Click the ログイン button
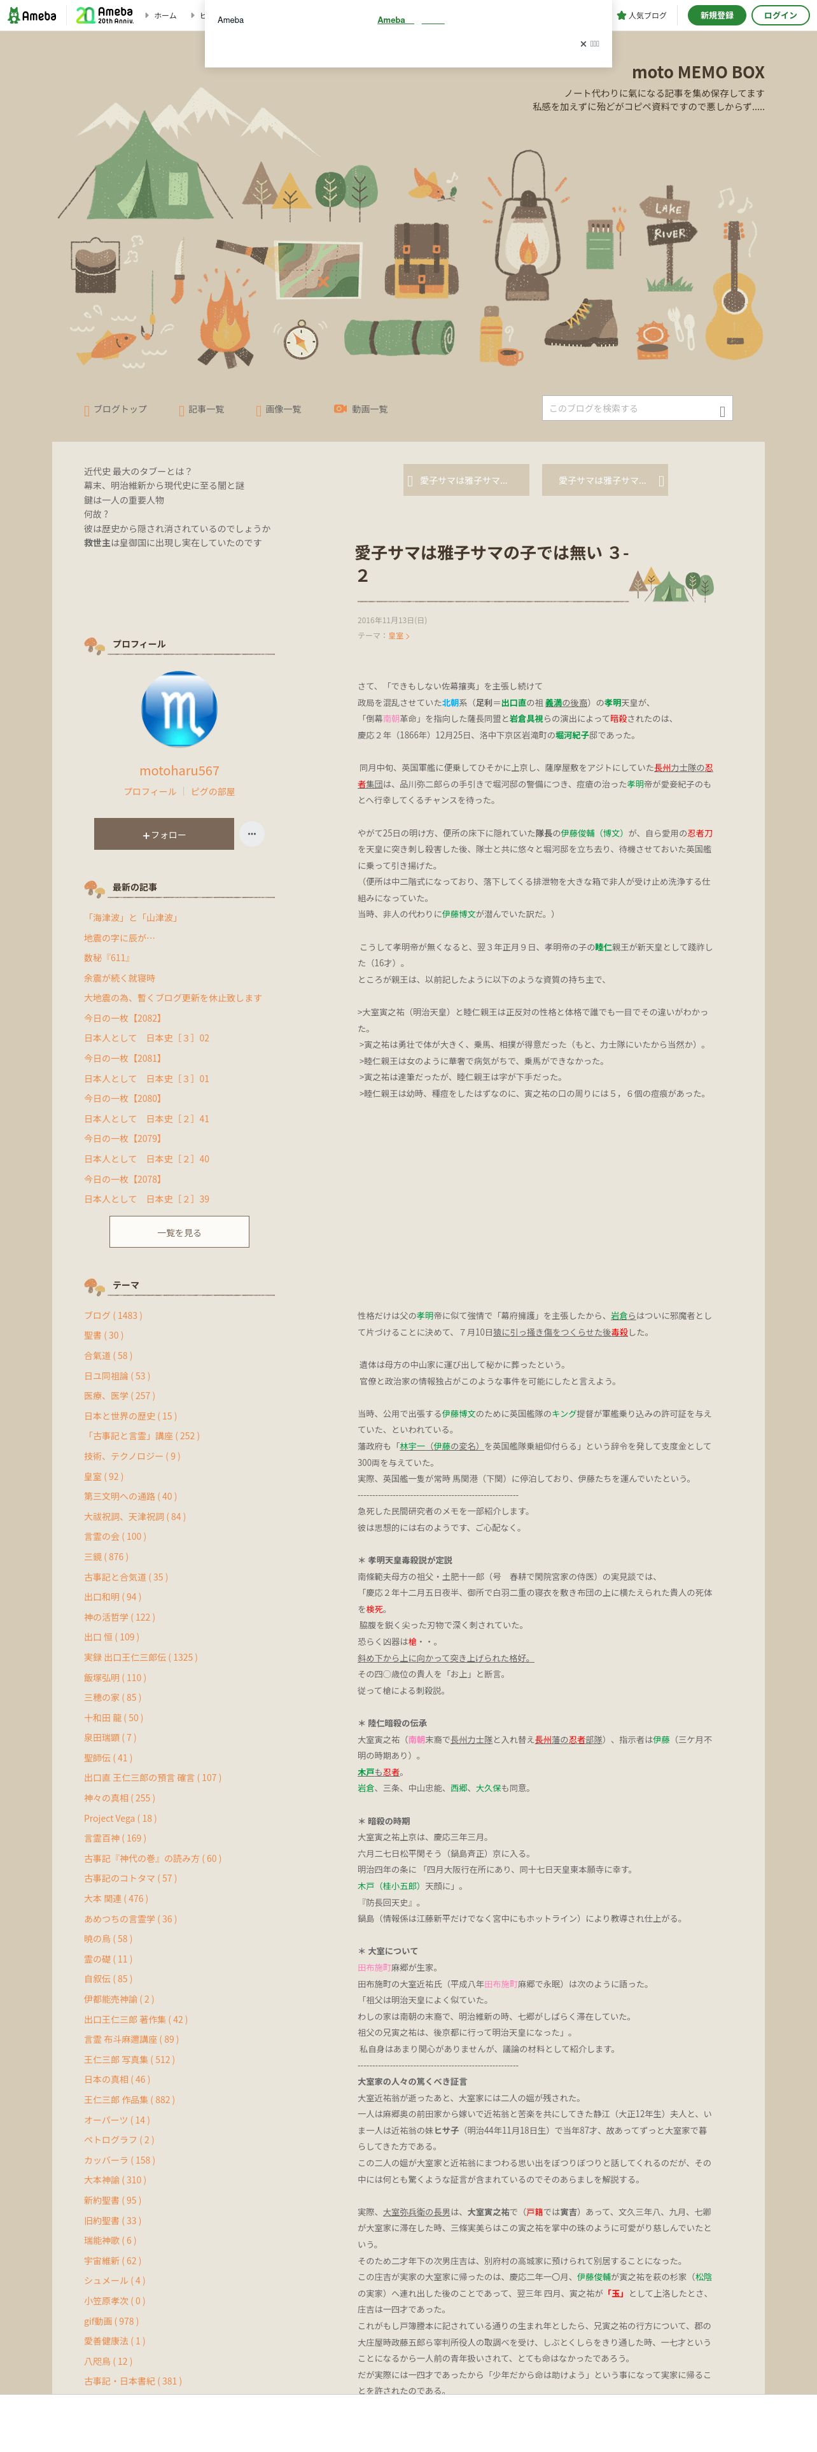Viewport: 817px width, 2452px height. (x=780, y=15)
